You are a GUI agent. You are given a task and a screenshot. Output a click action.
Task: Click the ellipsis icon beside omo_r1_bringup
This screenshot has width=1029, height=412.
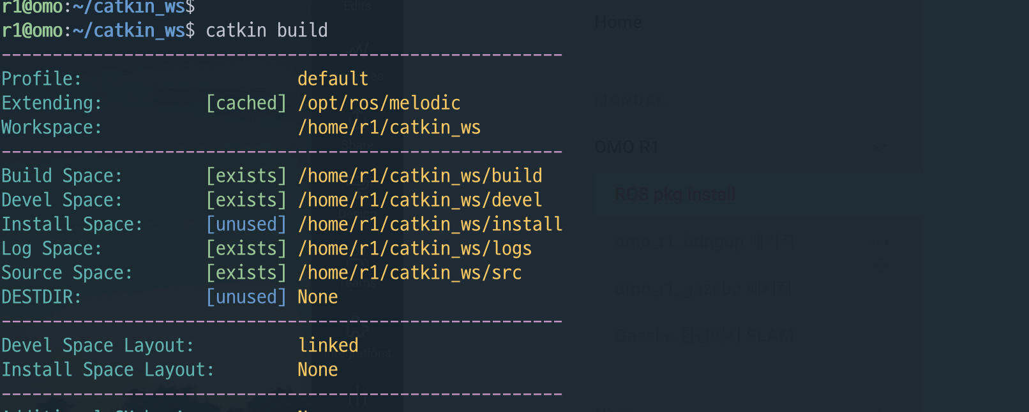[x=880, y=242]
